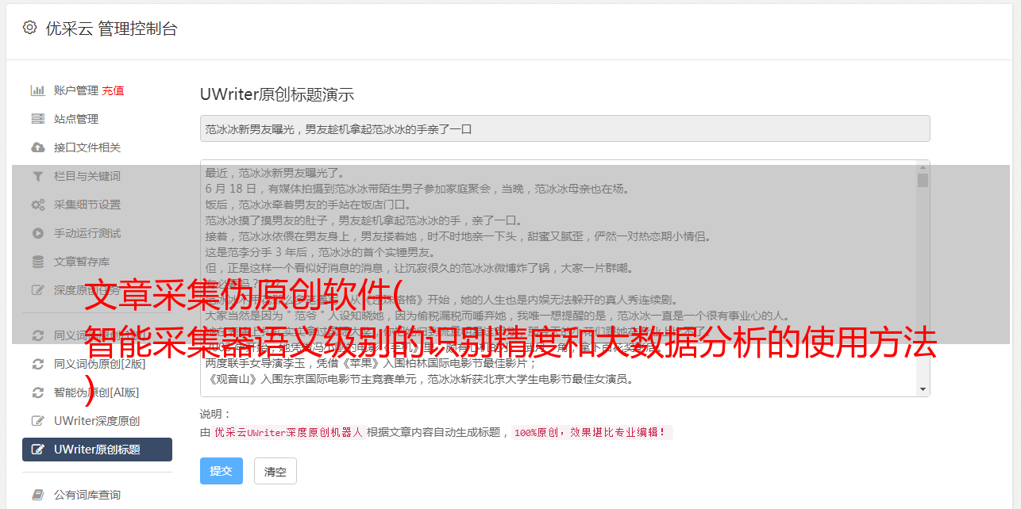Screen dimensions: 1021x509
Task: Click the 公有词库查询 book icon
Action: pyautogui.click(x=37, y=495)
